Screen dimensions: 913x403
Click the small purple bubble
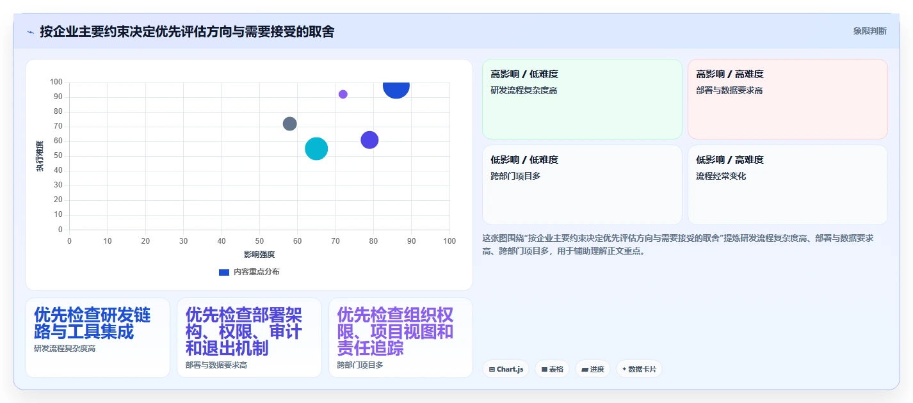(x=343, y=94)
